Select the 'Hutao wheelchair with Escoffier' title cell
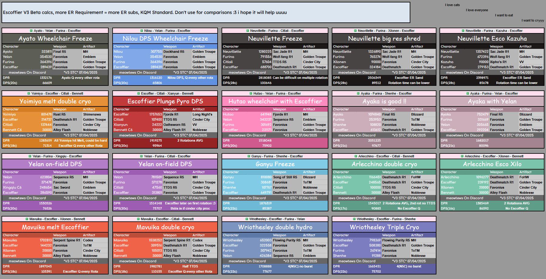The image size is (546, 279). pyautogui.click(x=275, y=101)
